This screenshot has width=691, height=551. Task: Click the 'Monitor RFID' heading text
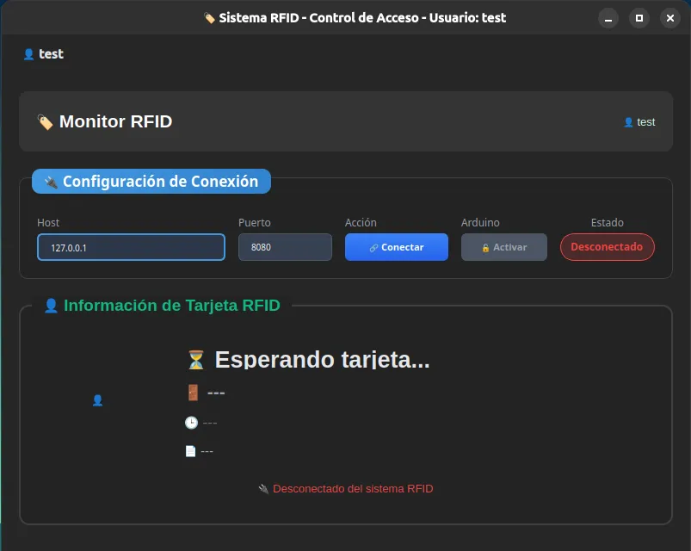click(x=115, y=121)
